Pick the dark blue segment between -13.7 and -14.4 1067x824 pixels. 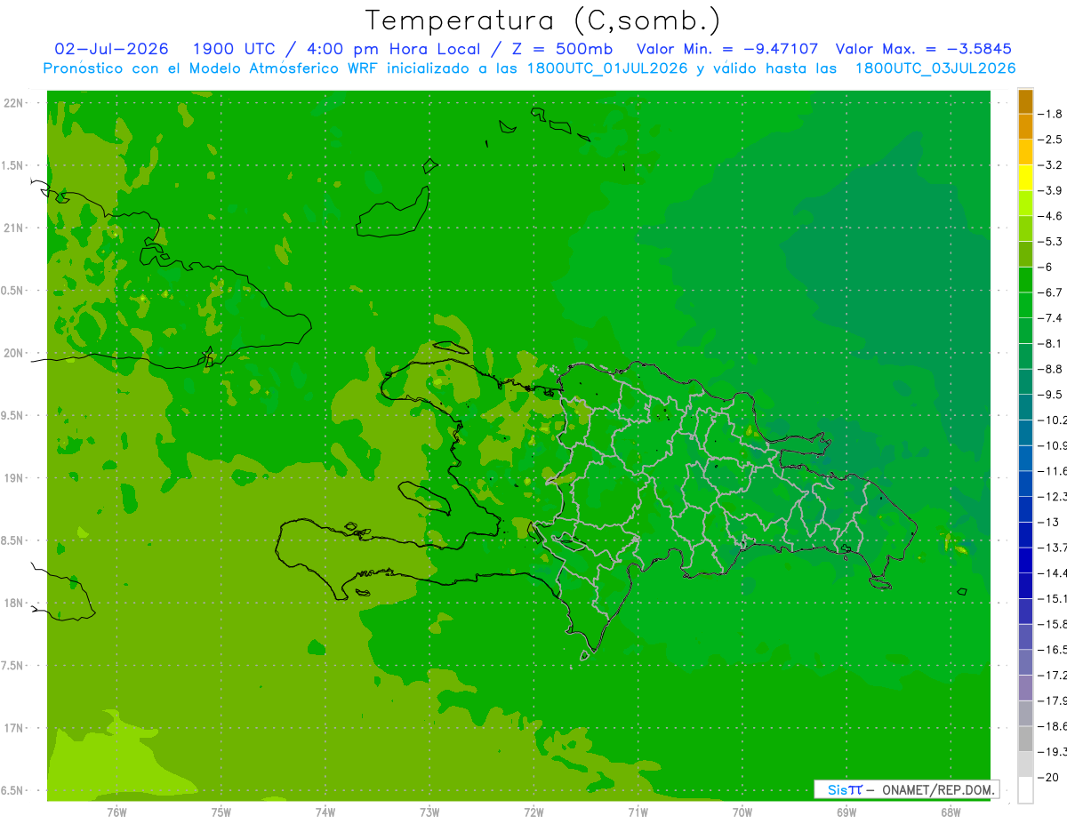click(x=1025, y=560)
